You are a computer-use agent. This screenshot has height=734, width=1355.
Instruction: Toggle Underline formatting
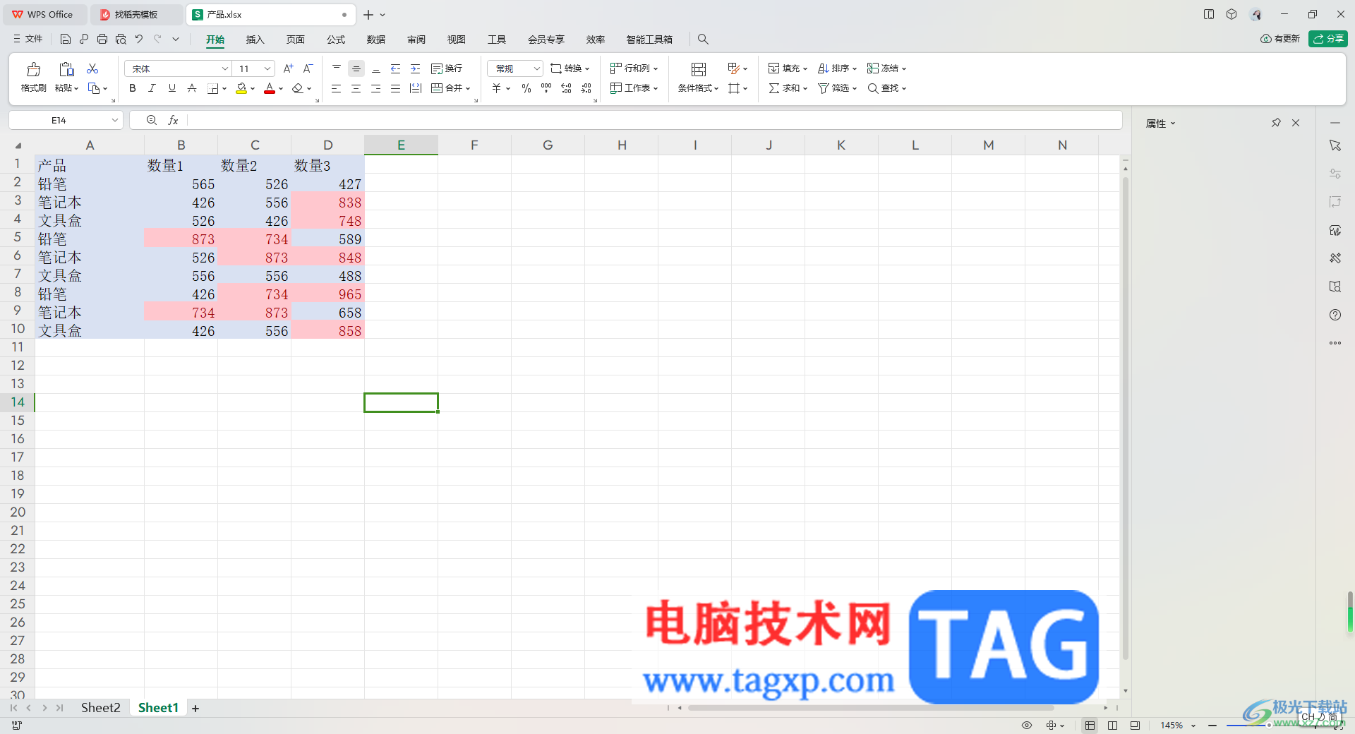[171, 88]
